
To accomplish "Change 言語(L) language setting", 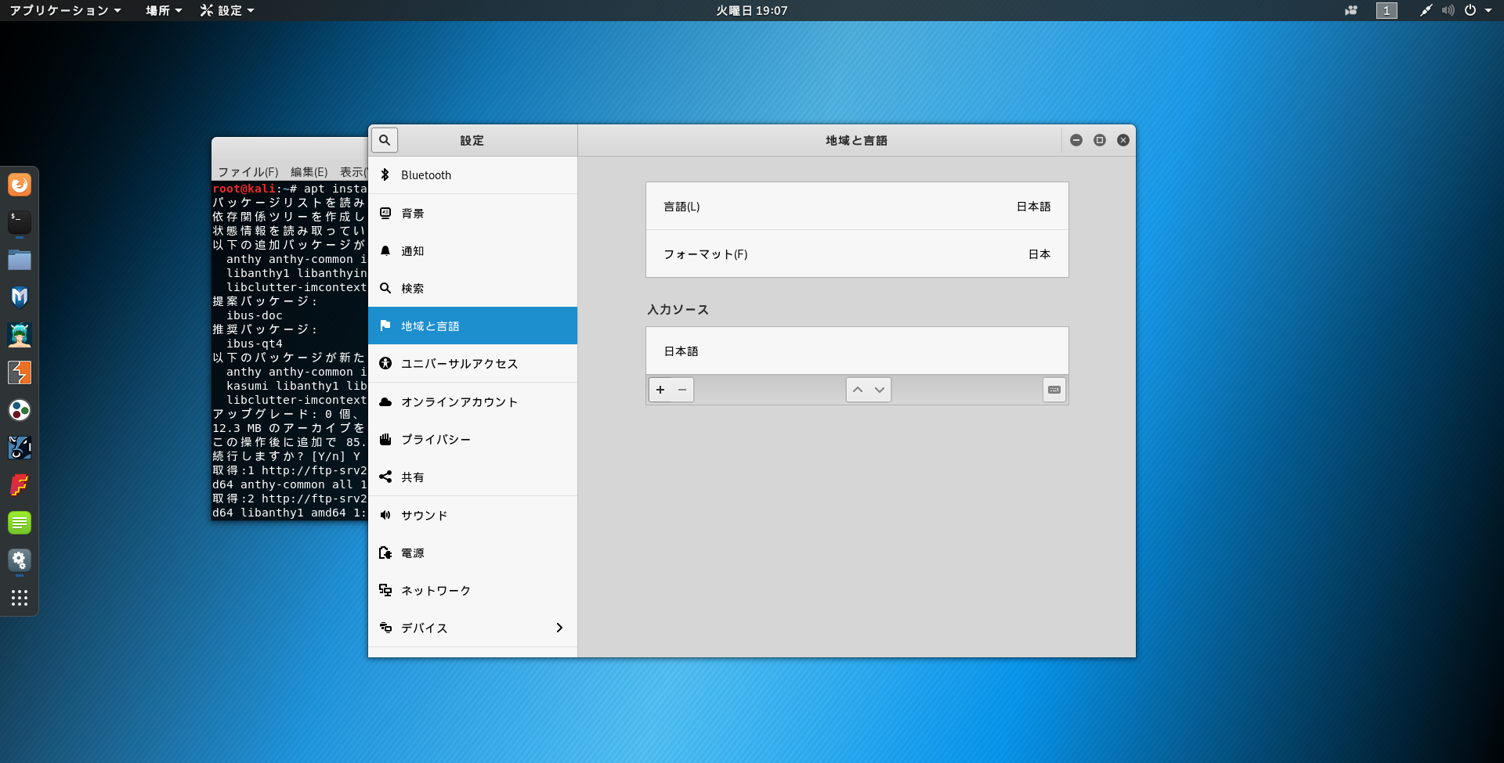I will point(857,206).
